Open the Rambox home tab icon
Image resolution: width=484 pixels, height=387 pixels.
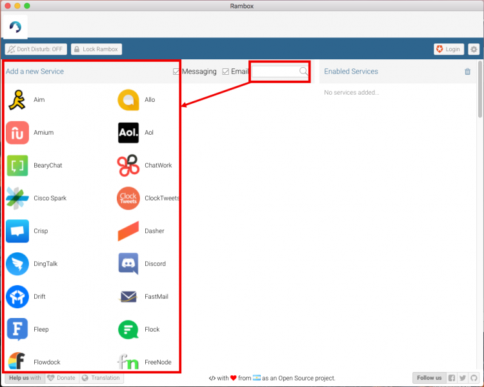pyautogui.click(x=15, y=27)
